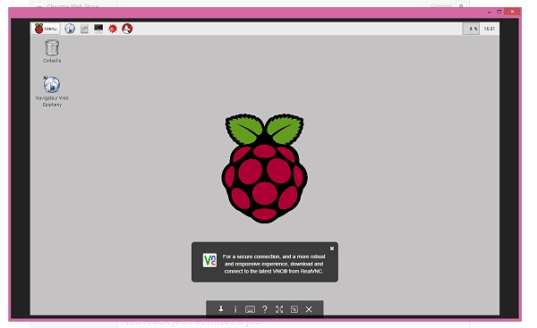Select the Corbeille trash desktop icon

(52, 51)
